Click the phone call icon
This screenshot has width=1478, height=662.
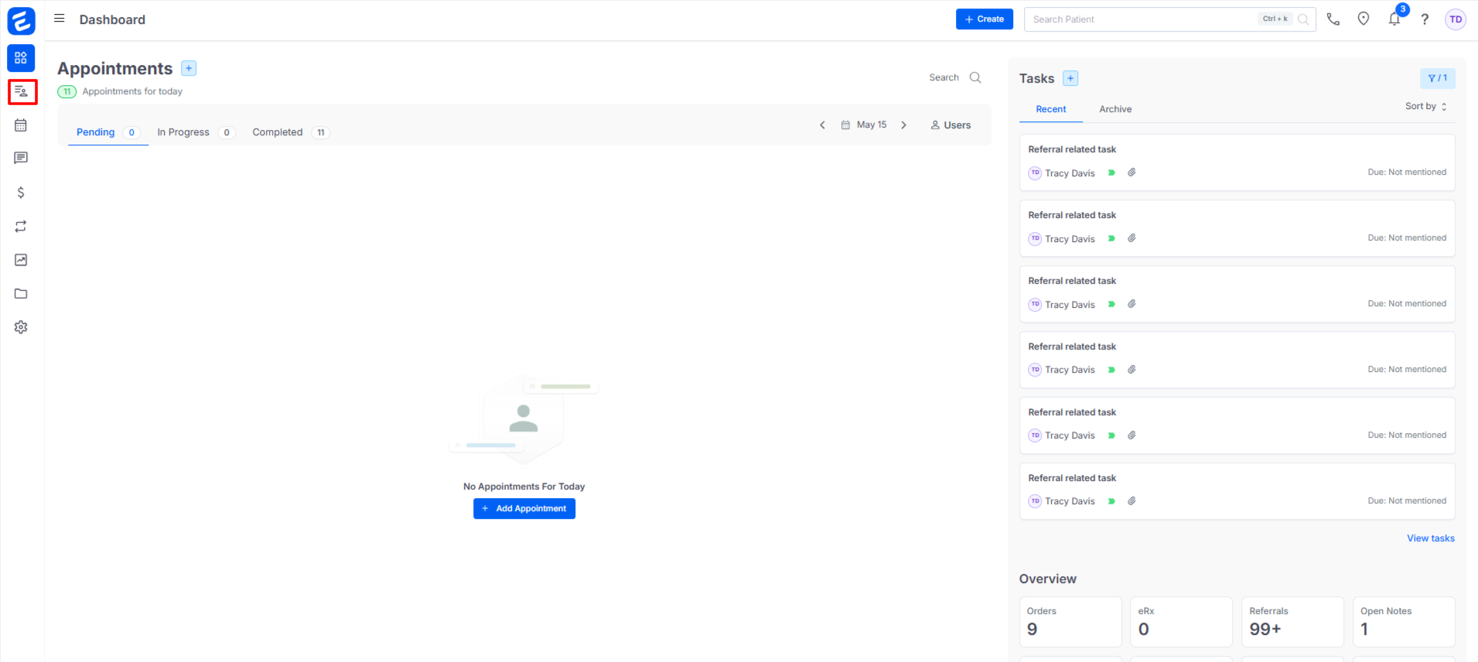click(1333, 19)
